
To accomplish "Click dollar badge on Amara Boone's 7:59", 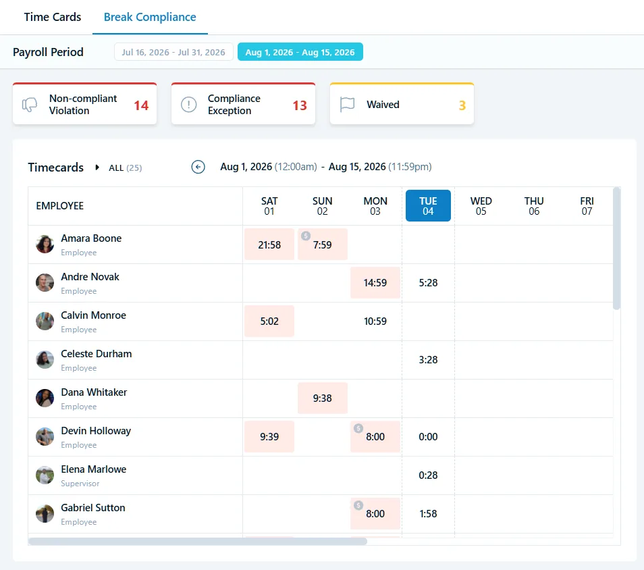I will click(x=306, y=236).
